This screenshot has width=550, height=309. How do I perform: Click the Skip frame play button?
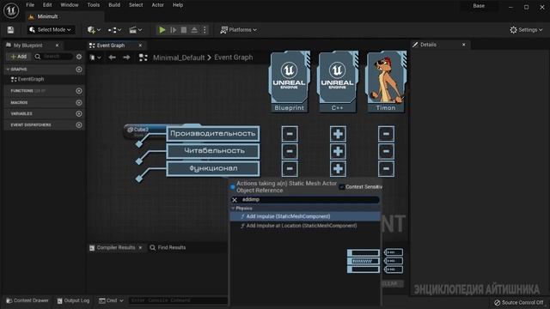click(174, 30)
